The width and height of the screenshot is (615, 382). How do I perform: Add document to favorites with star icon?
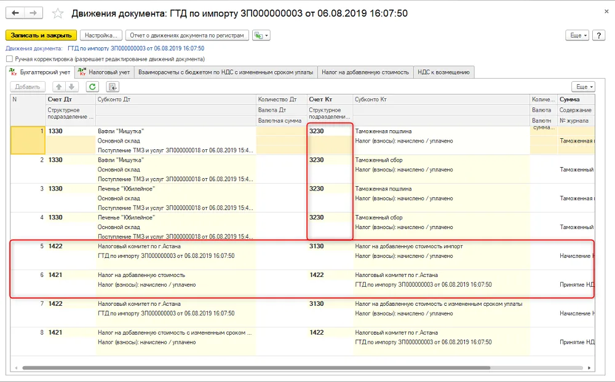click(58, 14)
